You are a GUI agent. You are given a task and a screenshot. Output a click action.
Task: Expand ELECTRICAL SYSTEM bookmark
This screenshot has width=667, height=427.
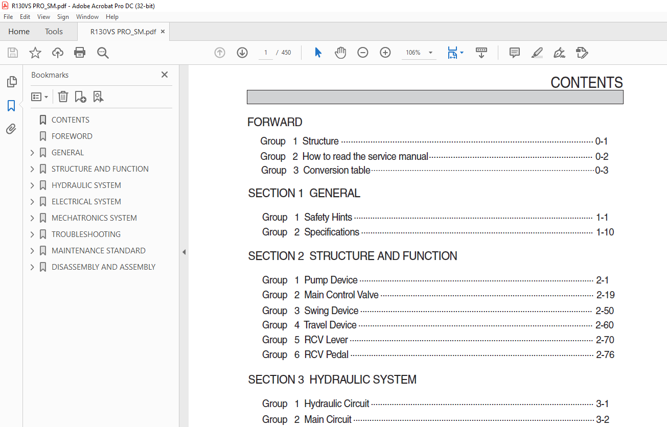coord(32,202)
